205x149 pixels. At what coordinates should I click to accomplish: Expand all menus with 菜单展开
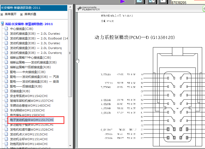click(11, 14)
